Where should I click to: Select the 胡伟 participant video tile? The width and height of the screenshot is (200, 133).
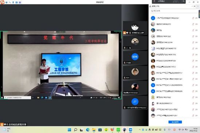point(135,58)
